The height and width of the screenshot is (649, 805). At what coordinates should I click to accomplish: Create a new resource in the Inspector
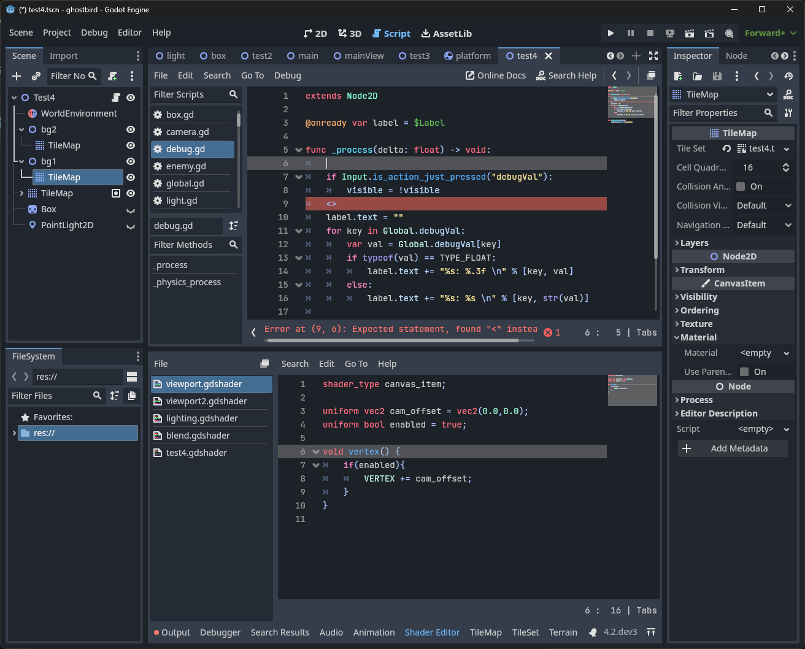coord(677,75)
